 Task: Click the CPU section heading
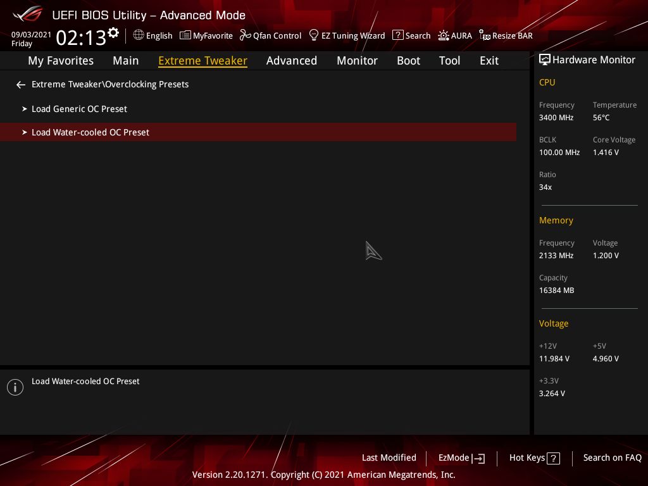[547, 82]
